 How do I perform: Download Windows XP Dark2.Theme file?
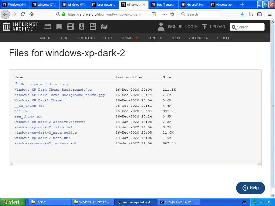(38, 100)
